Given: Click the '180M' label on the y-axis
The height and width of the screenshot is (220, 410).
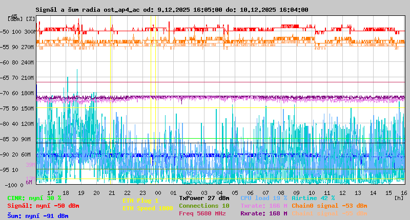Looking at the screenshot, I should (28, 93).
